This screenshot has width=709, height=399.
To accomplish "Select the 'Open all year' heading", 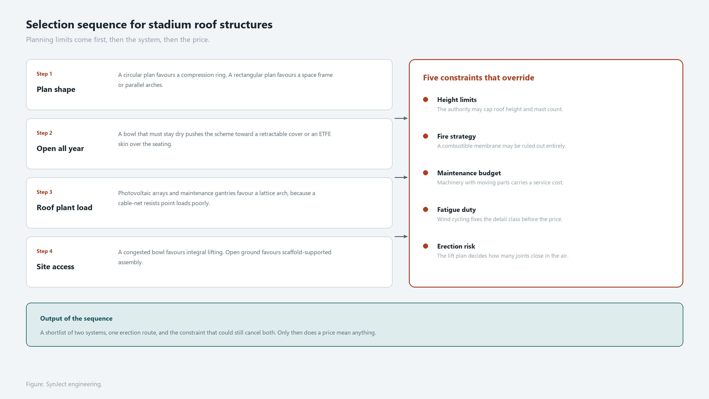I will tap(60, 148).
